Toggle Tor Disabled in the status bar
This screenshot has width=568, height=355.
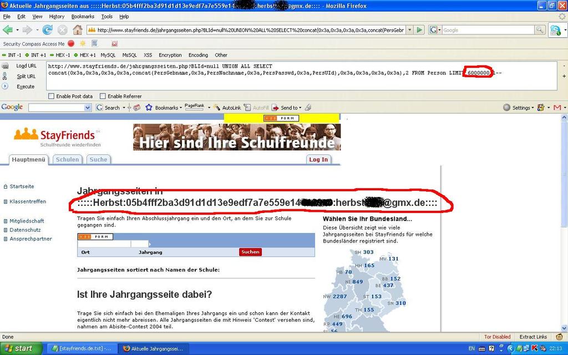[497, 337]
